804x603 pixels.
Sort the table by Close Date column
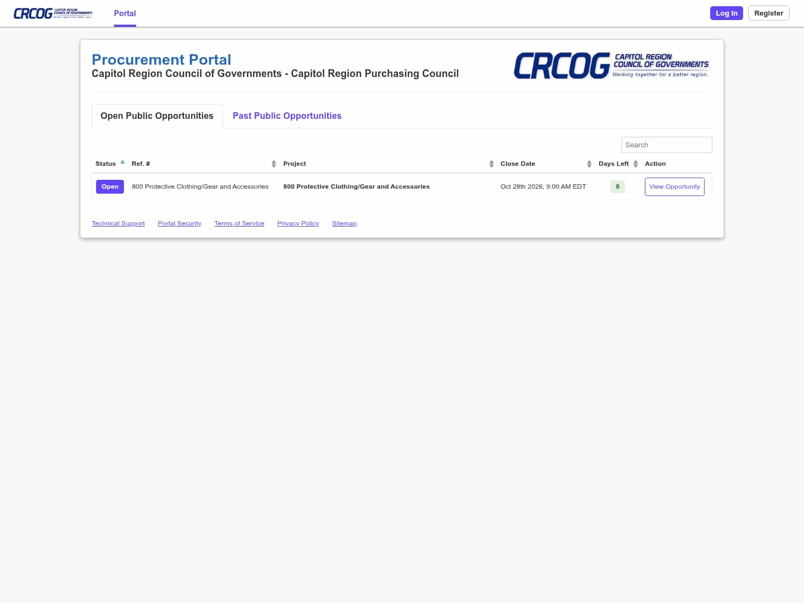(x=545, y=164)
